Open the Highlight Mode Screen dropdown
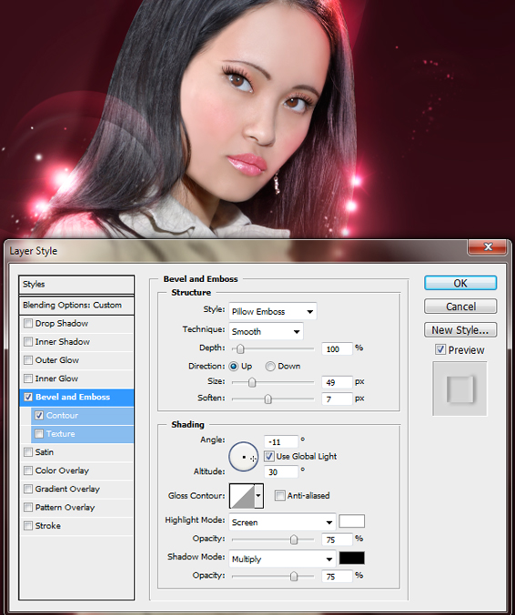 coord(282,522)
